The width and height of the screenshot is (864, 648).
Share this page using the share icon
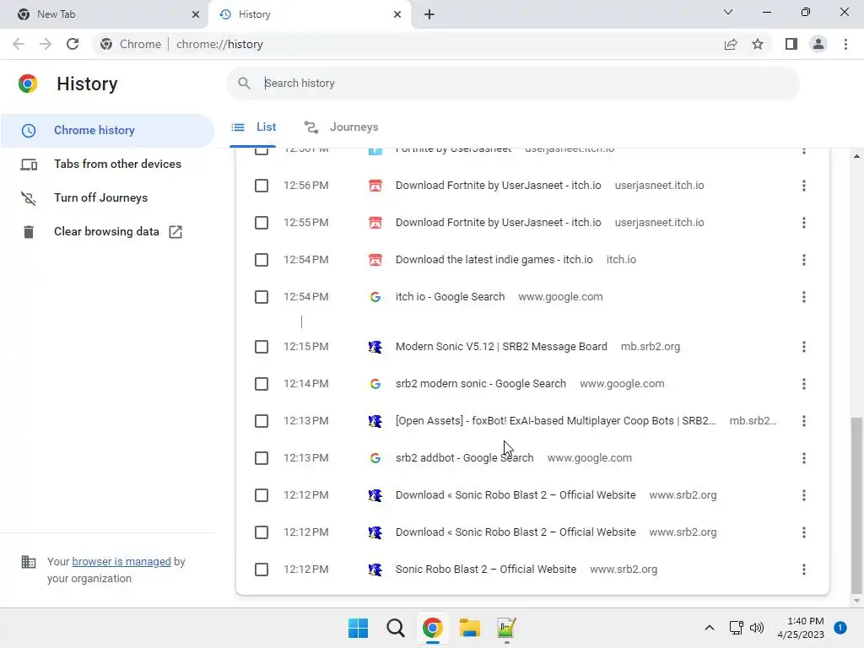pos(731,44)
